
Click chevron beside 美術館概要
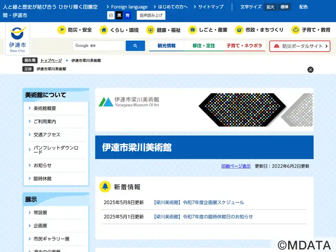pos(30,108)
